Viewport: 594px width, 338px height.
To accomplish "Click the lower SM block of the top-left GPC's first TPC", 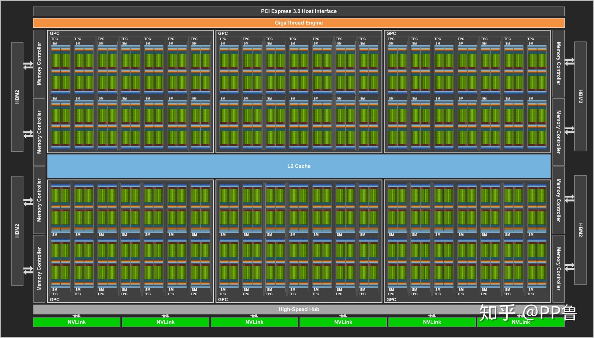I will 61,123.
